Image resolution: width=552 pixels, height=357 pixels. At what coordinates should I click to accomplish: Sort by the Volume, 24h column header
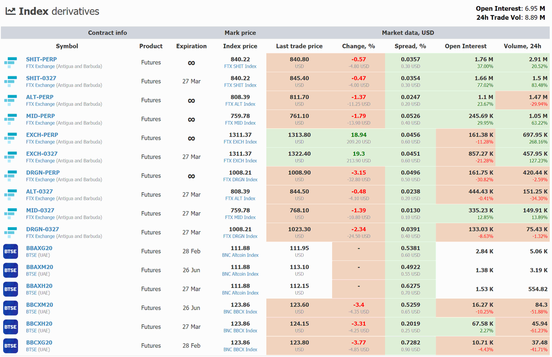tap(522, 46)
